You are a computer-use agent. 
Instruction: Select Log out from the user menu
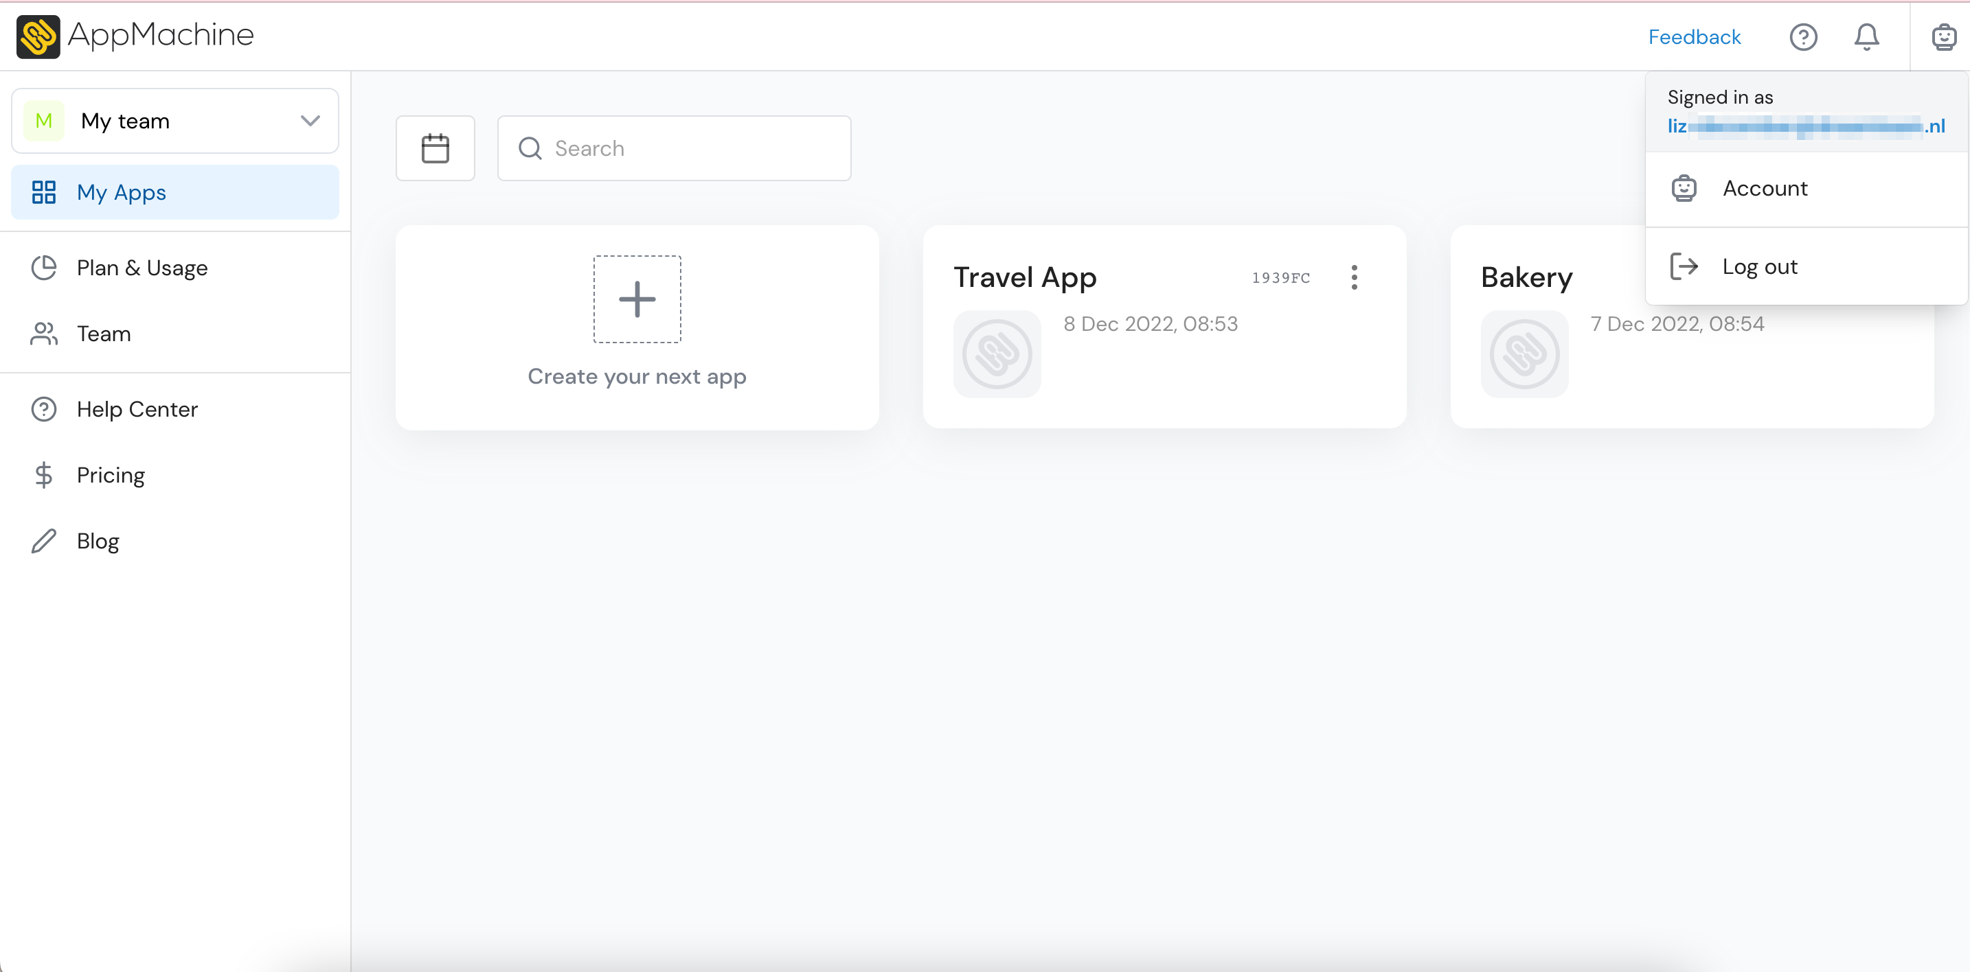[1759, 267]
